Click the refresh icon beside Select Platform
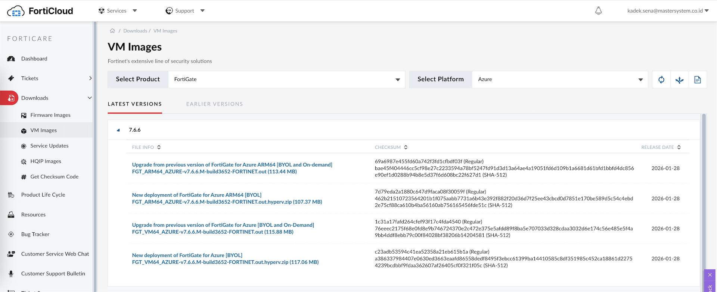 pyautogui.click(x=661, y=80)
